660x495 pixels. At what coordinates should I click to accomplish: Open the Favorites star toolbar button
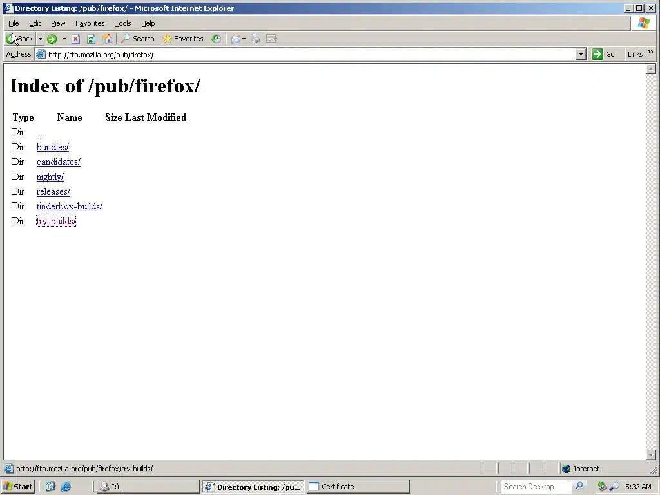pyautogui.click(x=182, y=39)
